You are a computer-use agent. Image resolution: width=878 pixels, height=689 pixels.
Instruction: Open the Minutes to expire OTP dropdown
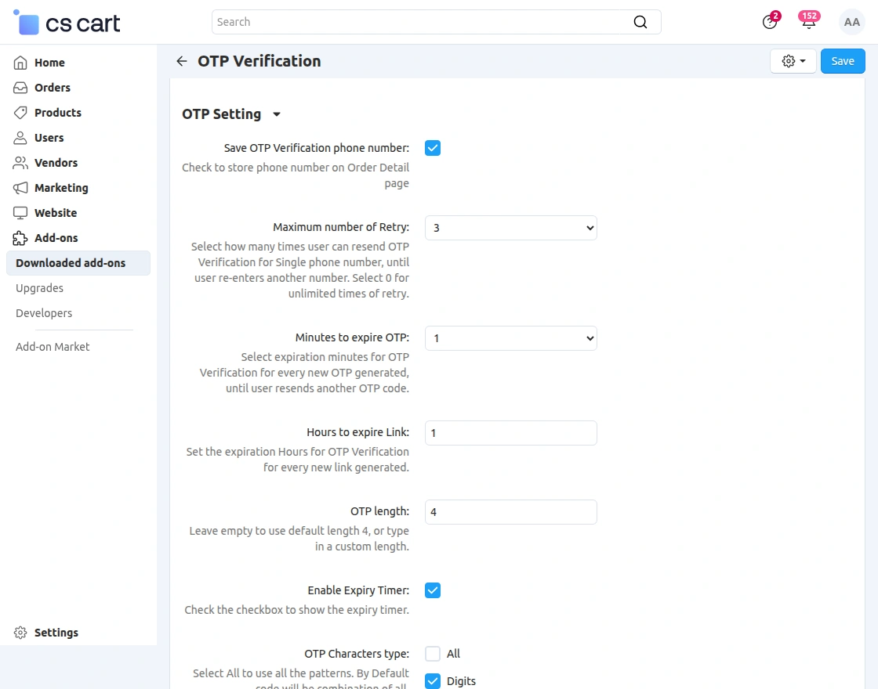510,338
